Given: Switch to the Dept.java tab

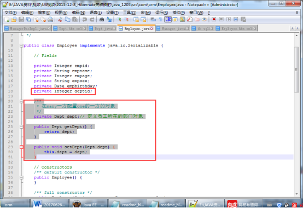Looking at the screenshot, I should [x=102, y=28].
